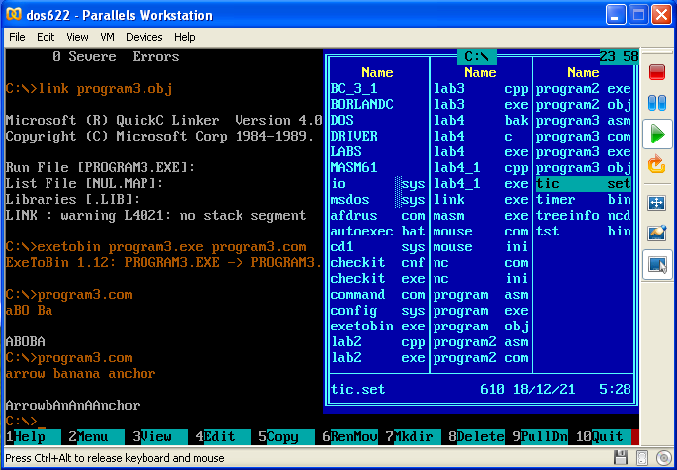Select the highlighted tic set file

point(584,184)
